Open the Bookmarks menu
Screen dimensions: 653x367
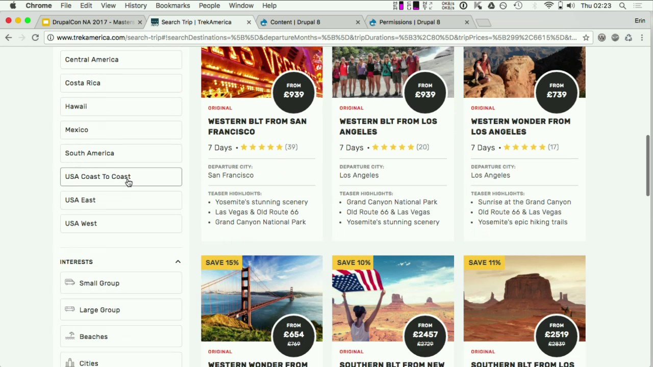(x=173, y=6)
